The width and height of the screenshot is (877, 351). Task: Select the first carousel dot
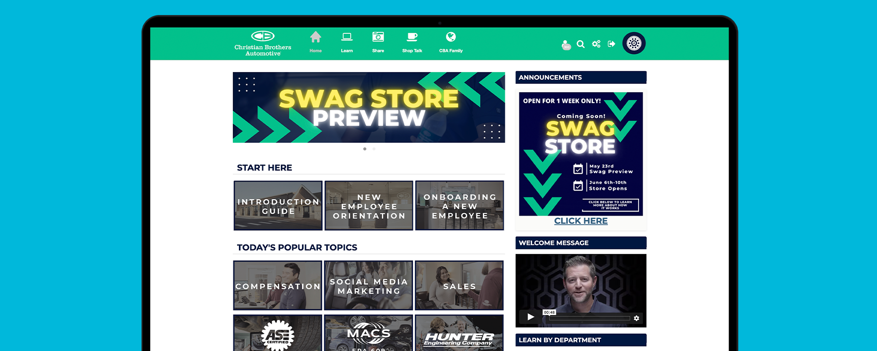point(365,149)
